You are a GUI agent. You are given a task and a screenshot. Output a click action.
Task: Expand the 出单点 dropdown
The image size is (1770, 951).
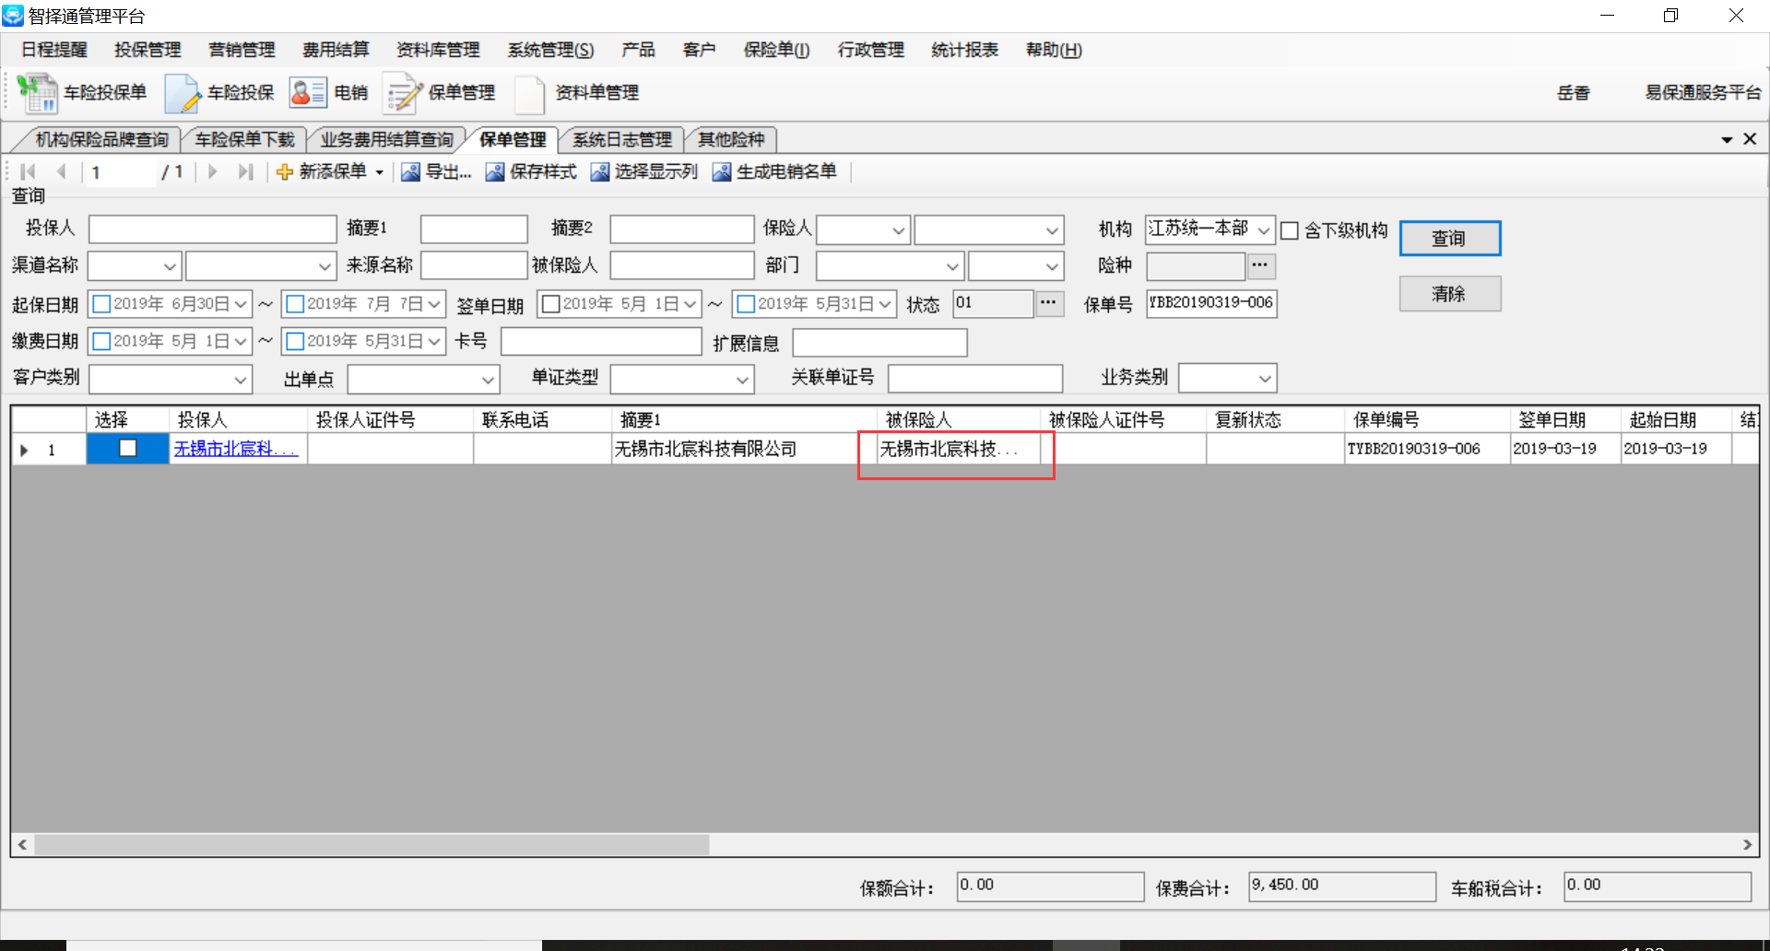click(x=488, y=379)
